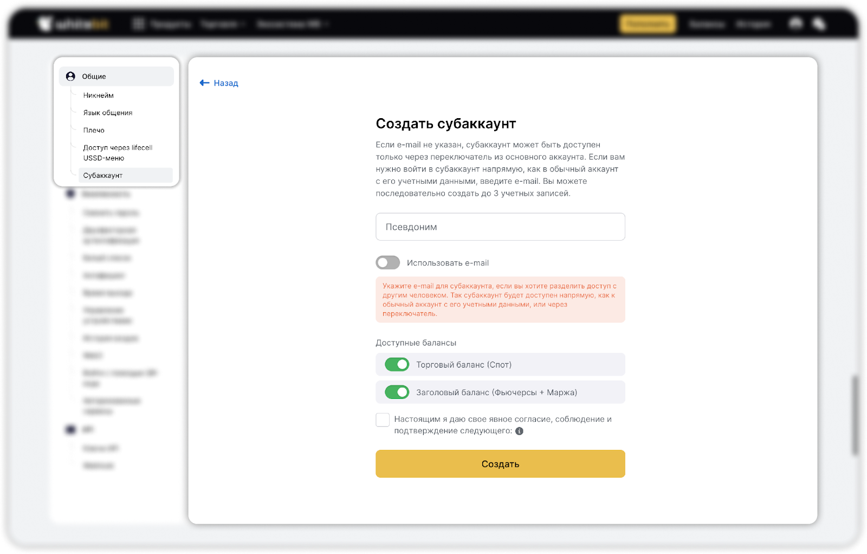
Task: Click the back arrow icon beside Назад
Action: (x=204, y=83)
